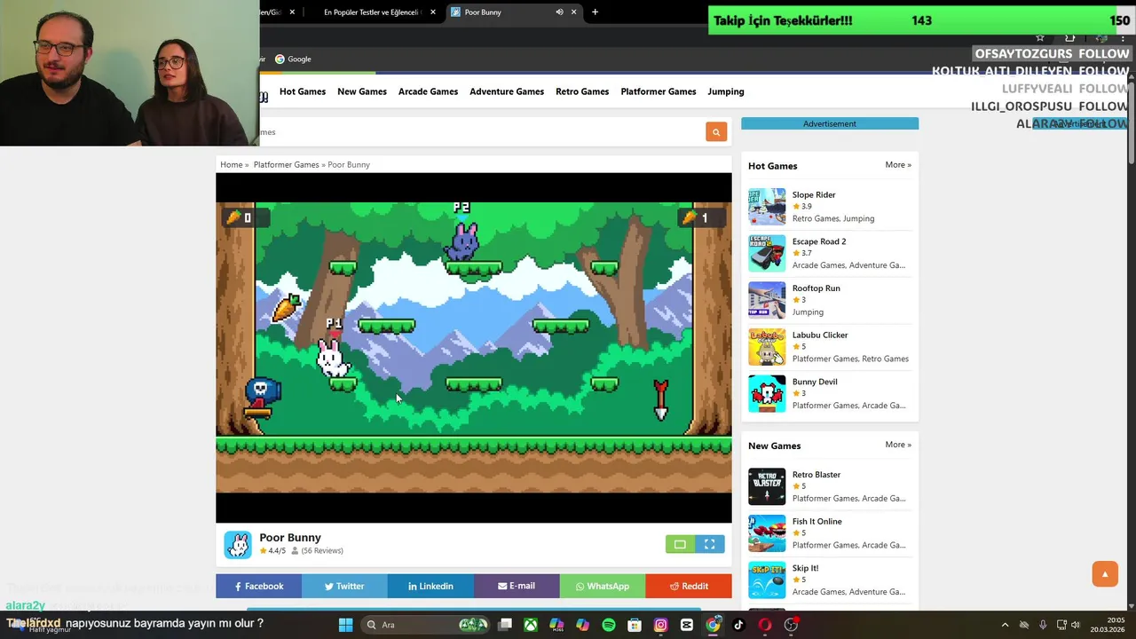The image size is (1136, 639).
Task: Open Retro Blaster game link
Action: coord(816,475)
